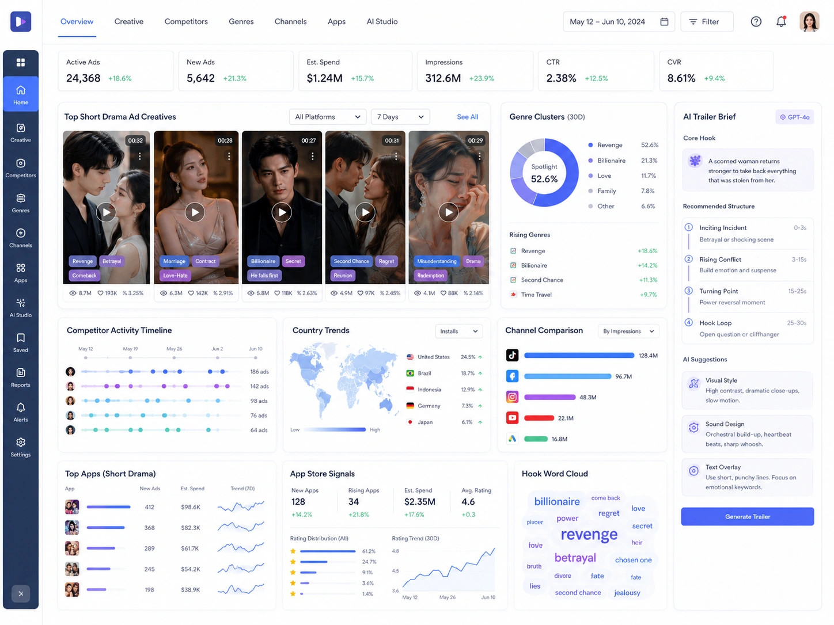
Task: Open more options on the 00:28 creative
Action: tap(229, 156)
